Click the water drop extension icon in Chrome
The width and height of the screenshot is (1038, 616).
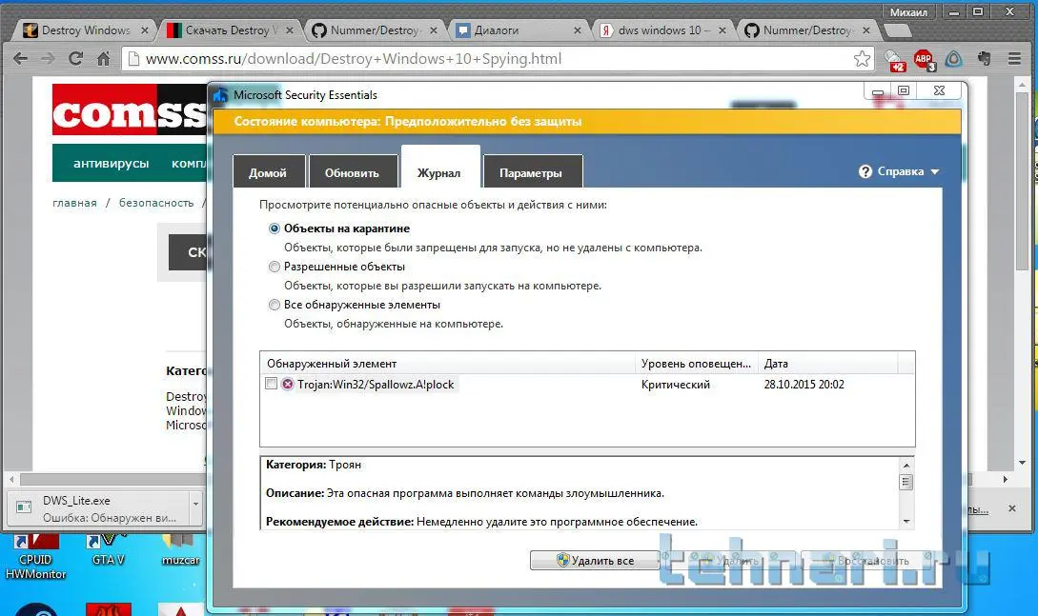[x=953, y=59]
